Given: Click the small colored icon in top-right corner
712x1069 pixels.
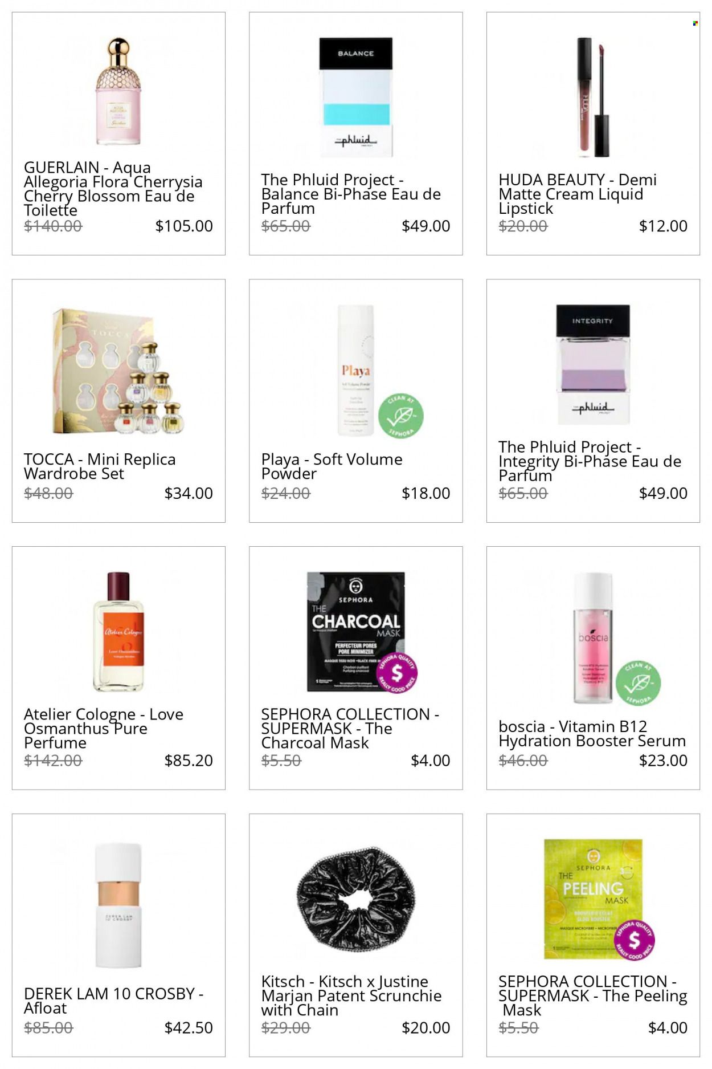Looking at the screenshot, I should pyautogui.click(x=695, y=23).
